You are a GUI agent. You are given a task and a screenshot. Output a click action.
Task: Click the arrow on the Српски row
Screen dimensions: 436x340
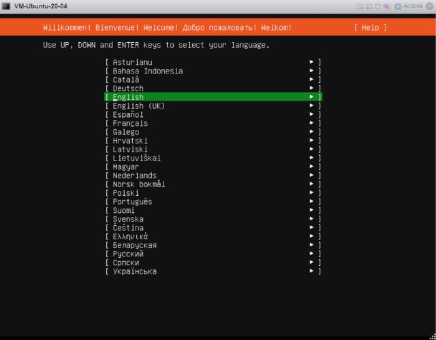coord(312,262)
